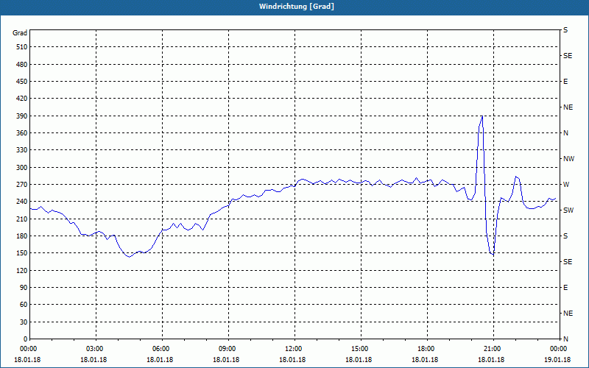Click the 03:00 time axis label
589x368 pixels.
96,349
